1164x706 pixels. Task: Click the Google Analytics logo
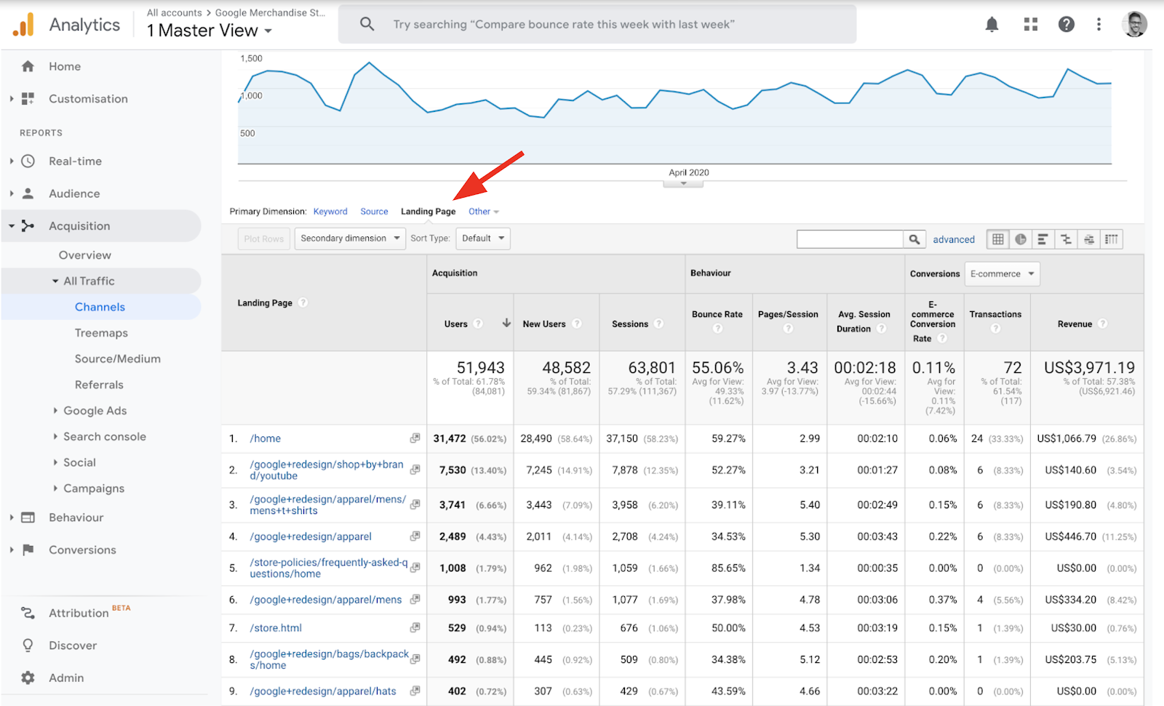pos(23,25)
